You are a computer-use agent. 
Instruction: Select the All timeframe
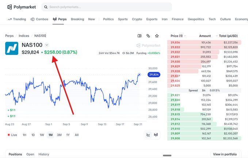point(77,135)
